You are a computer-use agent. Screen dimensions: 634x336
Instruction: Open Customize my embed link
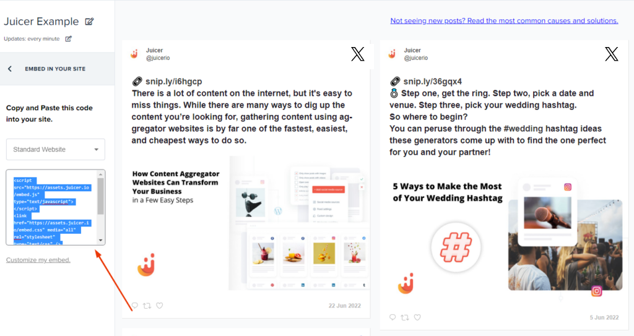[38, 260]
